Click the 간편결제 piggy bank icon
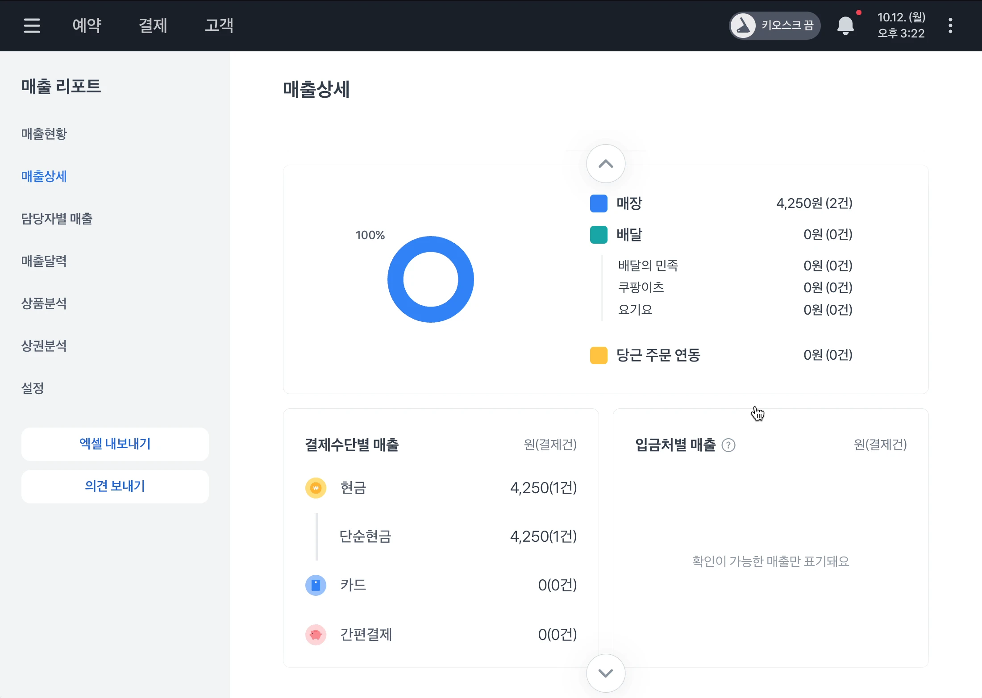This screenshot has height=698, width=982. 316,635
